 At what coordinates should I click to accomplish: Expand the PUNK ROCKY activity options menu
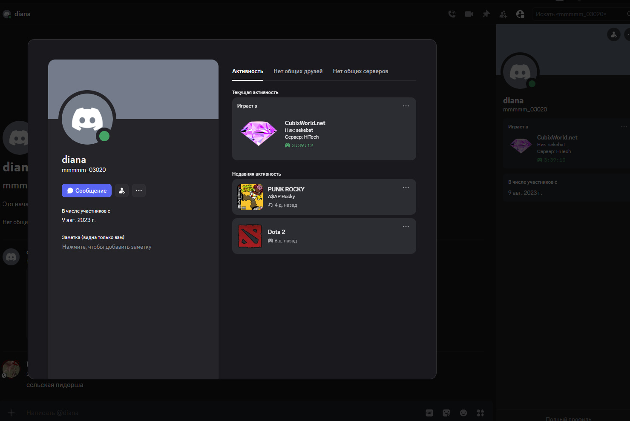pyautogui.click(x=406, y=188)
